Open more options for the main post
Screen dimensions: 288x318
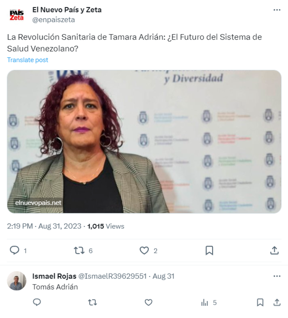[x=277, y=10]
